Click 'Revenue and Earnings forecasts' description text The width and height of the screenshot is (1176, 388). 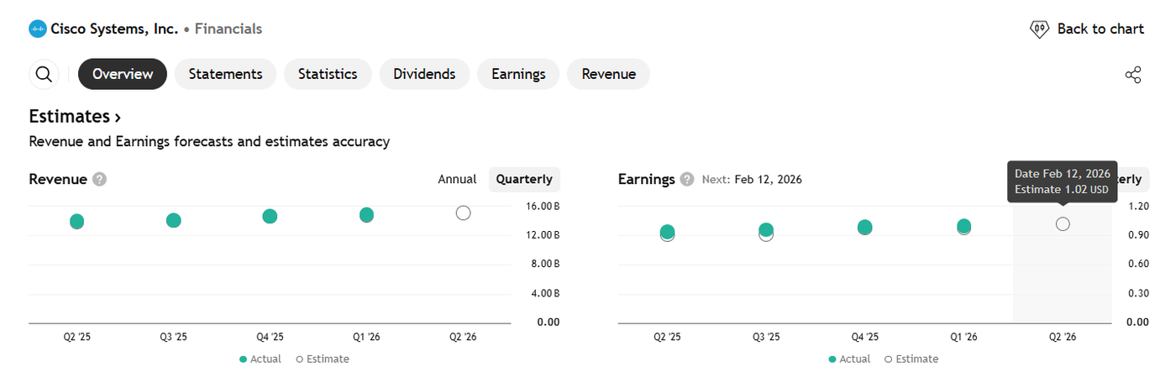click(209, 142)
